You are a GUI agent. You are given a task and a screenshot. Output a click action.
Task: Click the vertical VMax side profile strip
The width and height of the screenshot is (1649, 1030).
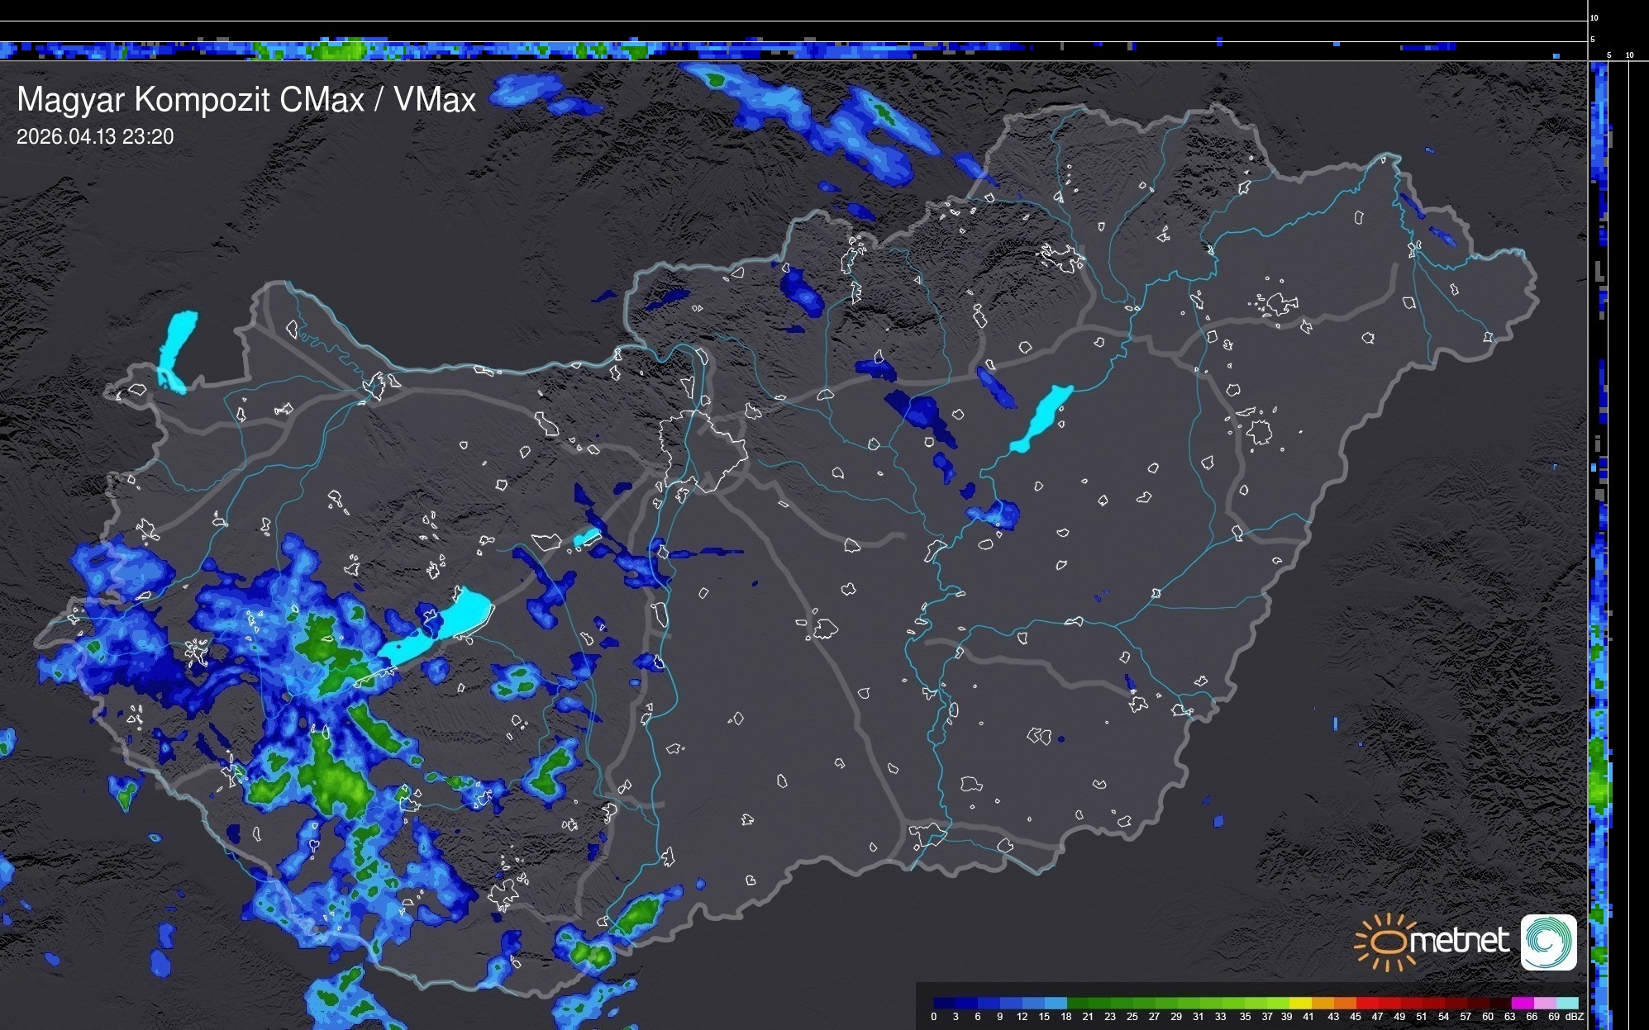1599,537
